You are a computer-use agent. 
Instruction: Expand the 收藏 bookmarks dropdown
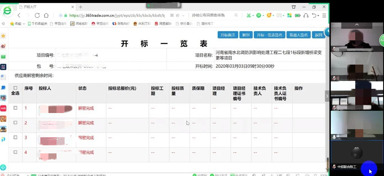[x=18, y=24]
